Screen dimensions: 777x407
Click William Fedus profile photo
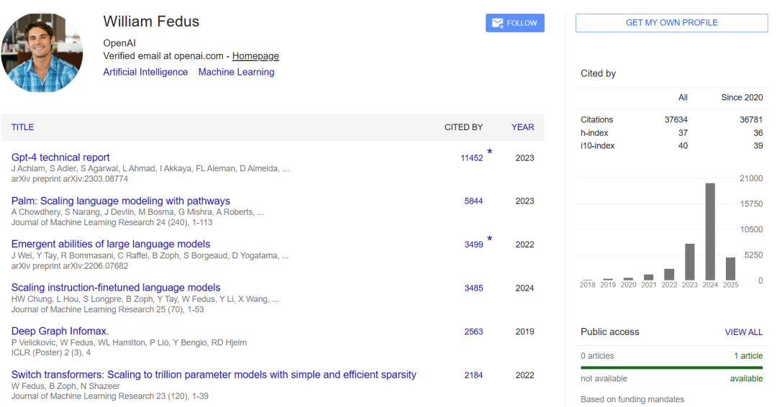pyautogui.click(x=42, y=52)
